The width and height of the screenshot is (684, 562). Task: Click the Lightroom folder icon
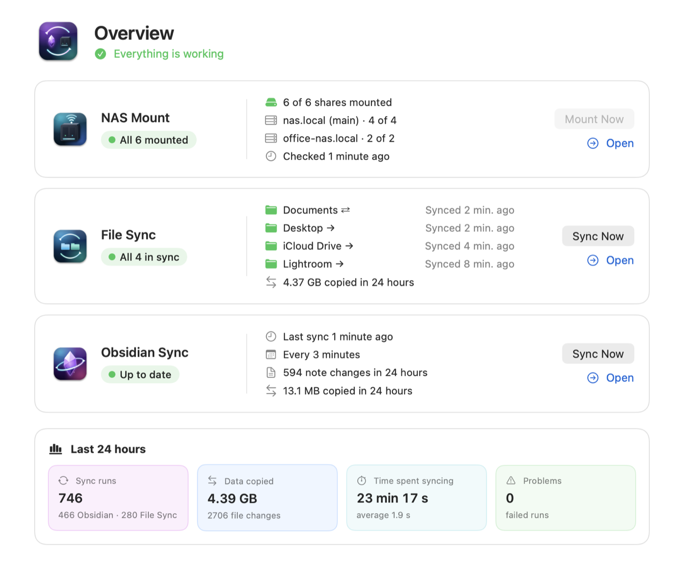[271, 264]
